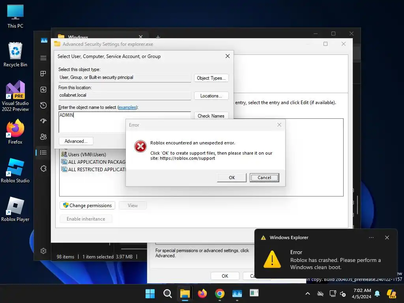Click 98 items status bar text

[65, 256]
